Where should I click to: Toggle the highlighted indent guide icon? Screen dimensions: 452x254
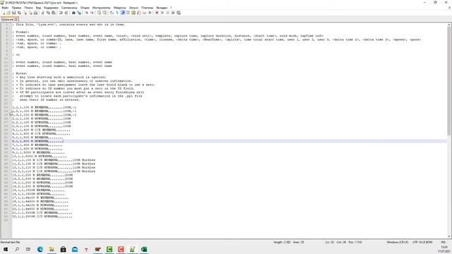point(122,13)
